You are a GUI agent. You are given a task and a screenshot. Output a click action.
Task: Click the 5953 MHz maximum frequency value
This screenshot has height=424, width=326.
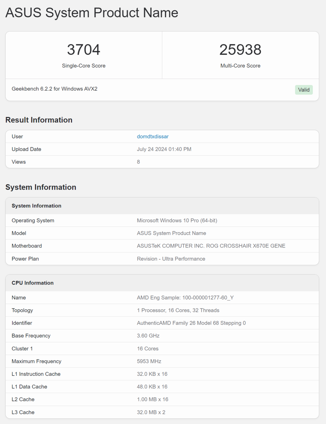point(149,361)
